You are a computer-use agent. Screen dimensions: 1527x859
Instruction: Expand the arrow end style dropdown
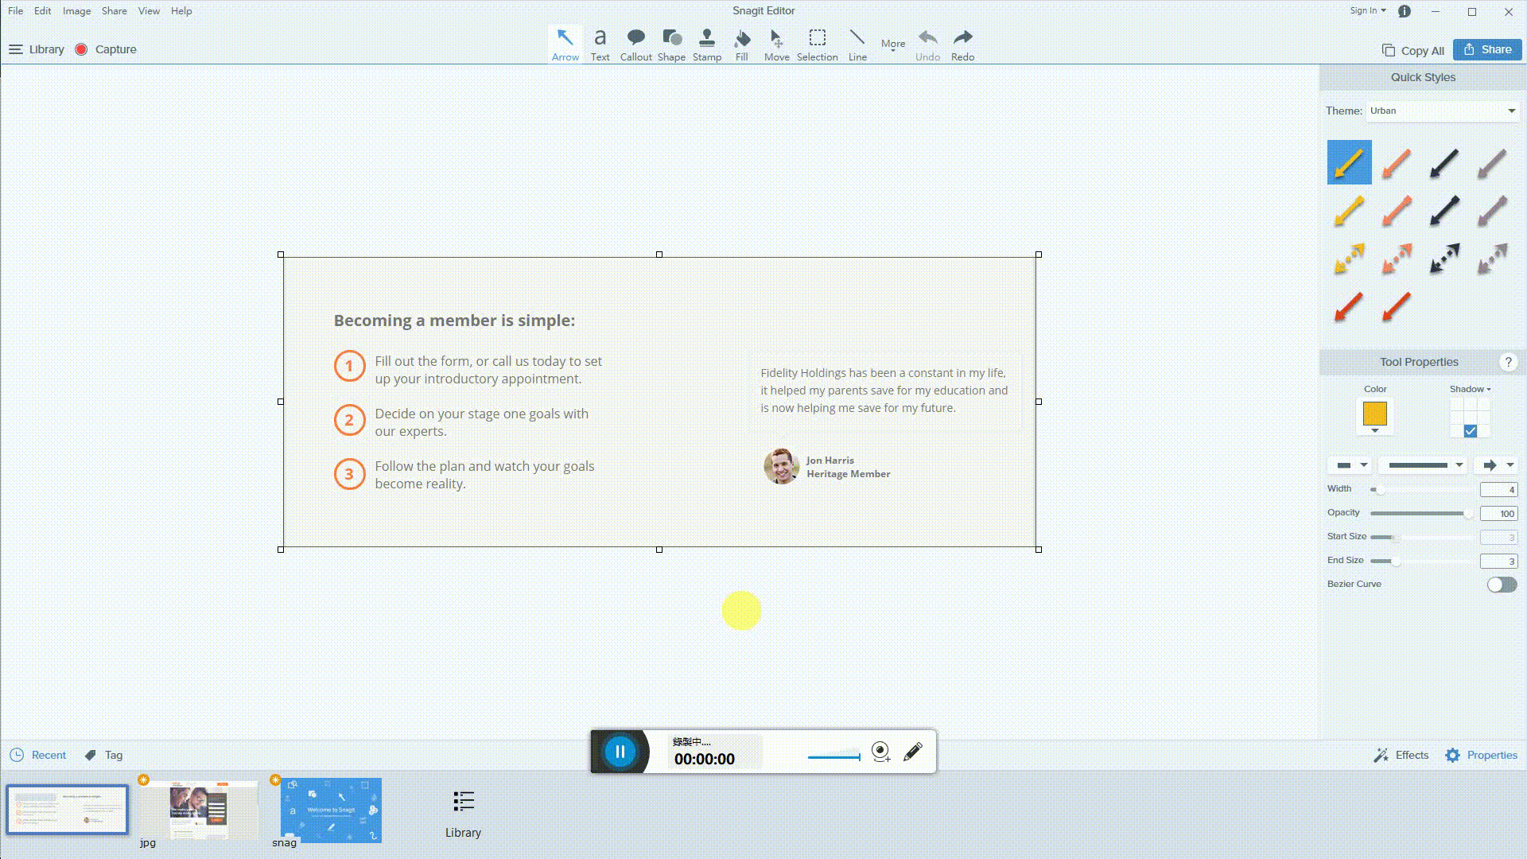point(1510,464)
